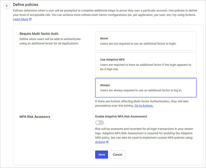Viewport: 206px width, 168px height.
Task: Click the step 2 circle indicator
Action: 7,6
